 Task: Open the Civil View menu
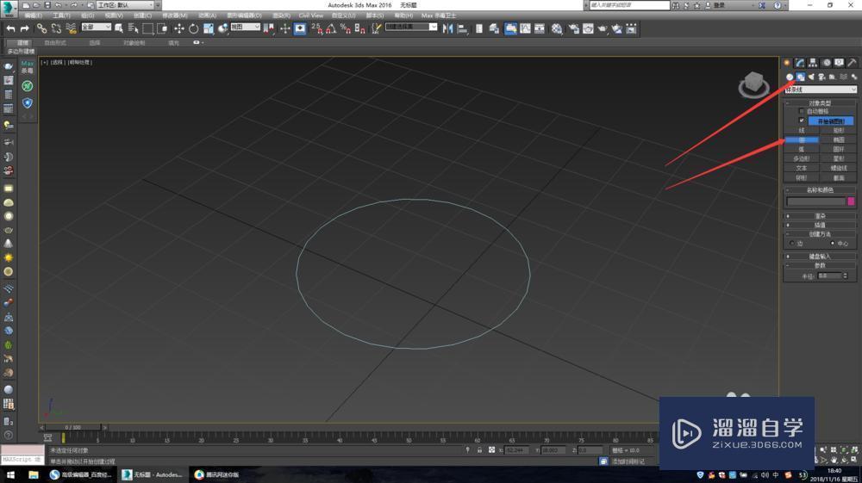pos(310,15)
